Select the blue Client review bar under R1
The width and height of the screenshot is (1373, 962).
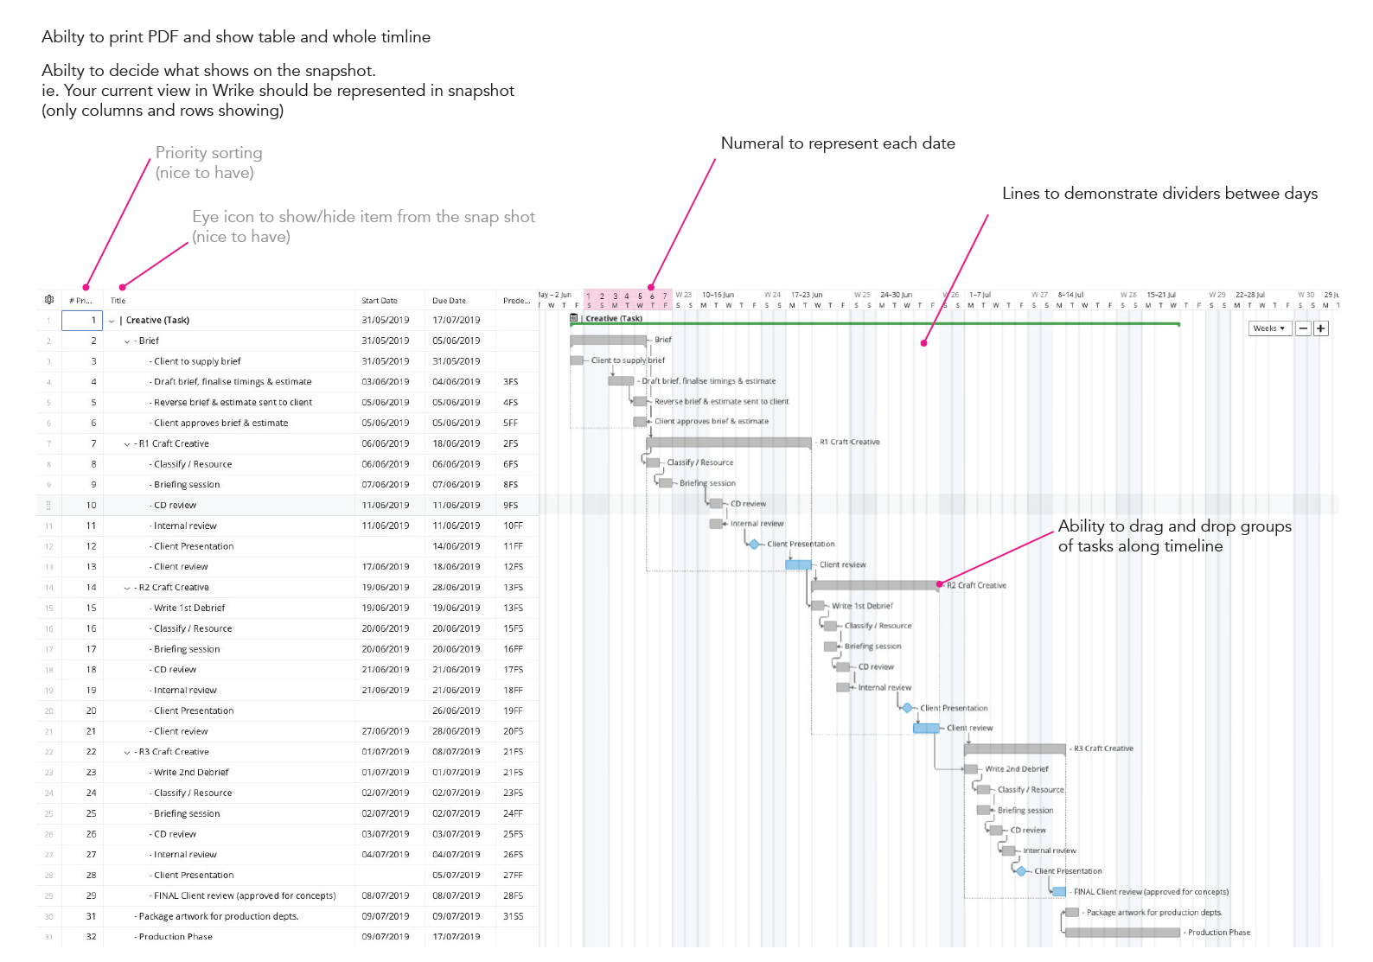pyautogui.click(x=798, y=565)
